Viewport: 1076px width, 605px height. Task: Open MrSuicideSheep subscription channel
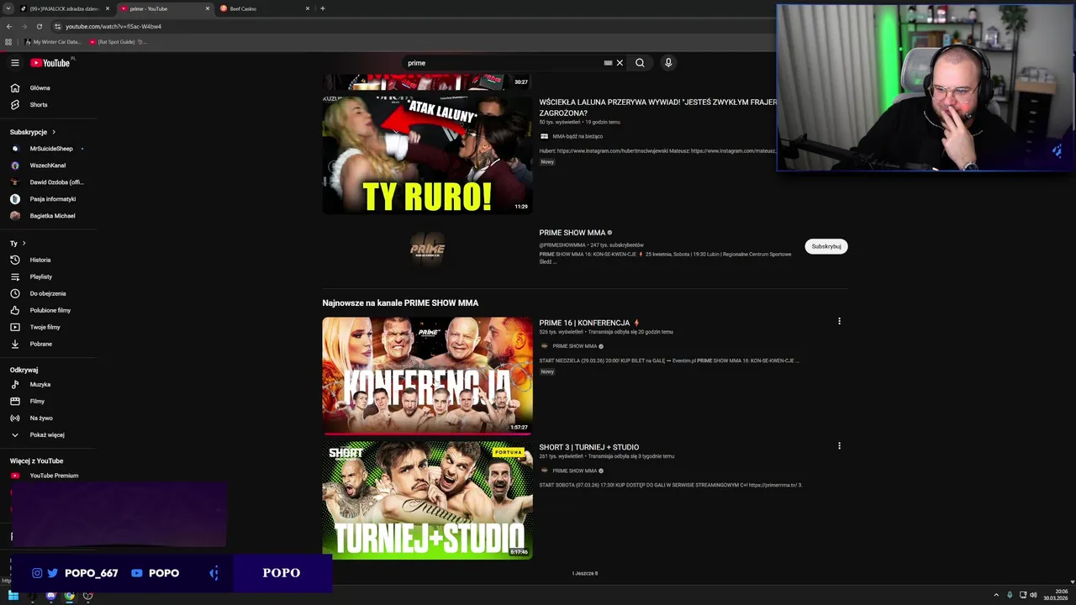(x=47, y=149)
